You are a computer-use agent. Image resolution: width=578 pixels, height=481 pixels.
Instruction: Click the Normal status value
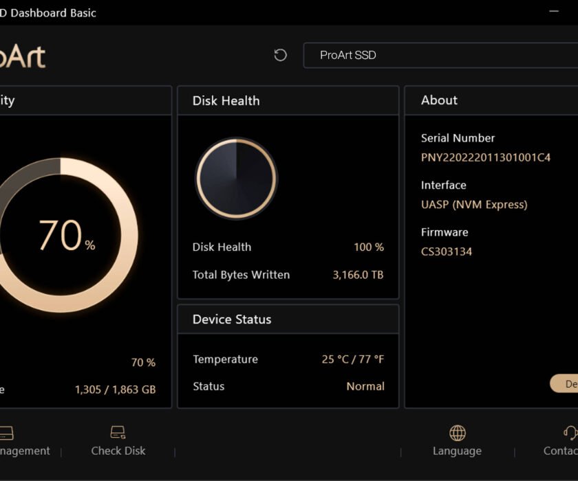point(365,386)
